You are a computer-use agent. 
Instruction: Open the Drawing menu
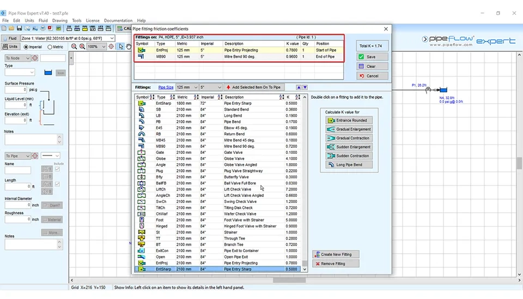coord(59,21)
